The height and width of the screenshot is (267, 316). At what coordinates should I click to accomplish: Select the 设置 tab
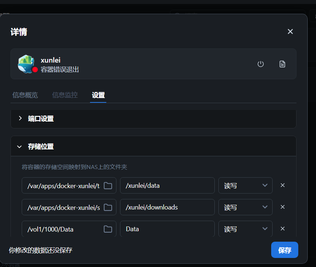click(x=98, y=95)
